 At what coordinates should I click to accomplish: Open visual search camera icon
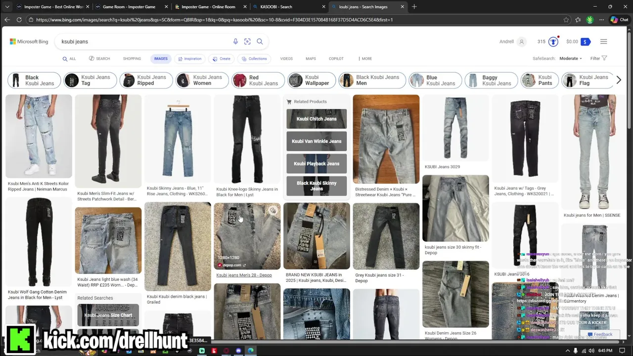coord(247,42)
